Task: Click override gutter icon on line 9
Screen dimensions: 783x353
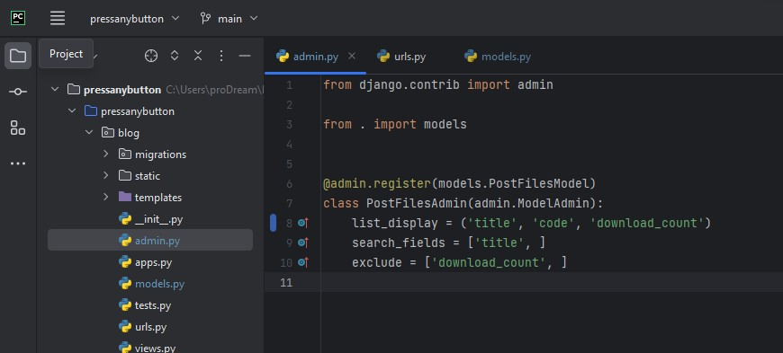Action: [x=303, y=243]
